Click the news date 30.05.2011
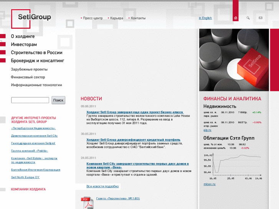This screenshot has height=209, width=279. click(x=88, y=134)
